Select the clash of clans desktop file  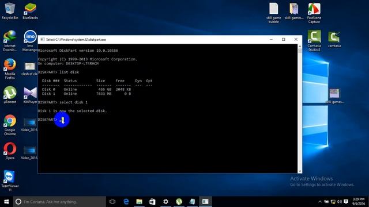[x=29, y=69]
